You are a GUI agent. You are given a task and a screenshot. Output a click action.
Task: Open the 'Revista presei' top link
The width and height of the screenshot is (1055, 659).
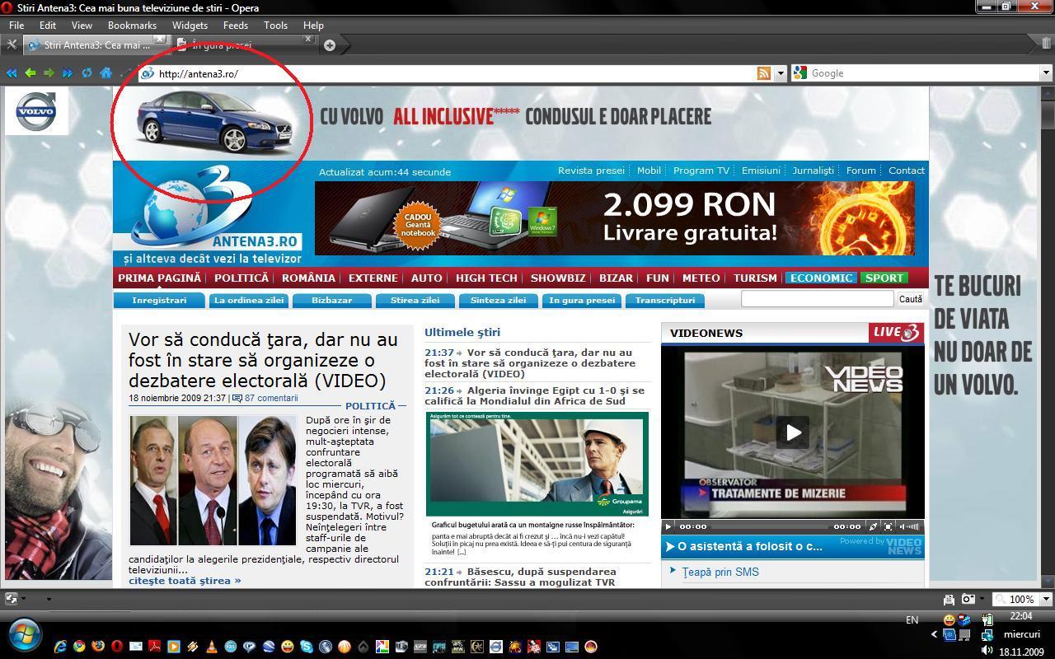point(591,171)
